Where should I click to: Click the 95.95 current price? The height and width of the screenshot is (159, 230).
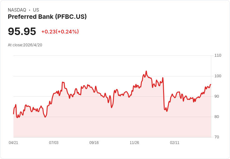[x=22, y=31]
